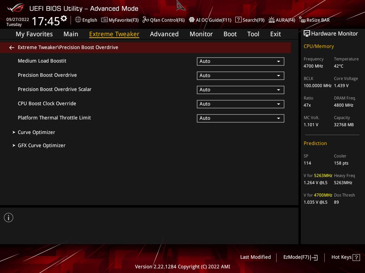Image resolution: width=365 pixels, height=273 pixels.
Task: Open Medium Load Boostit dropdown
Action: tap(241, 61)
